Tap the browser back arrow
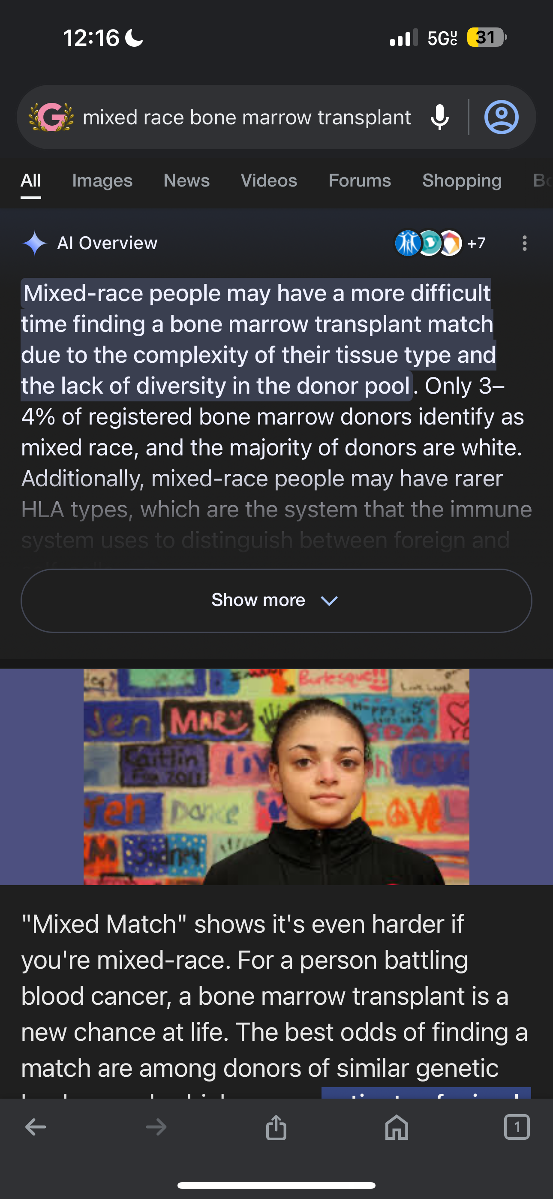 (36, 1127)
